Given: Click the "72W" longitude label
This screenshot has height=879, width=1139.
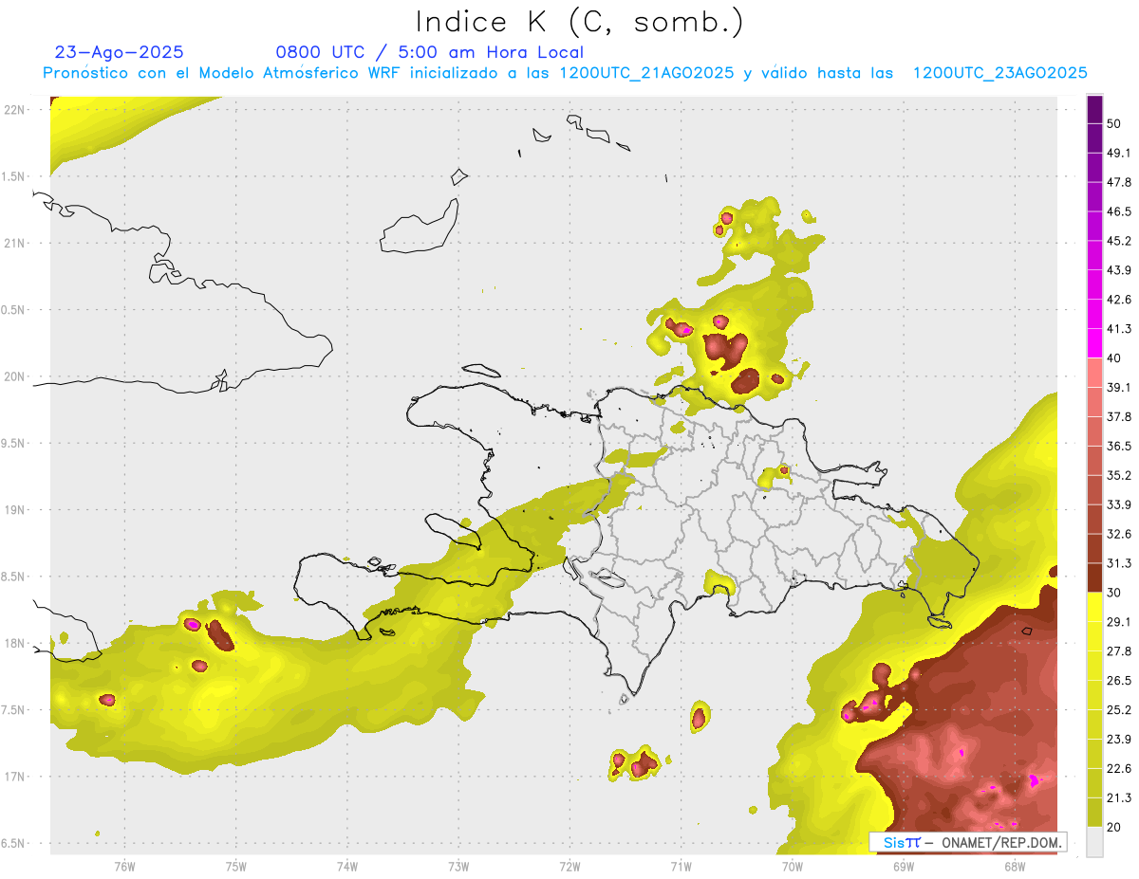Looking at the screenshot, I should coord(569,866).
